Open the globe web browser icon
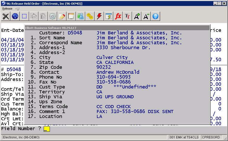 tap(15, 16)
